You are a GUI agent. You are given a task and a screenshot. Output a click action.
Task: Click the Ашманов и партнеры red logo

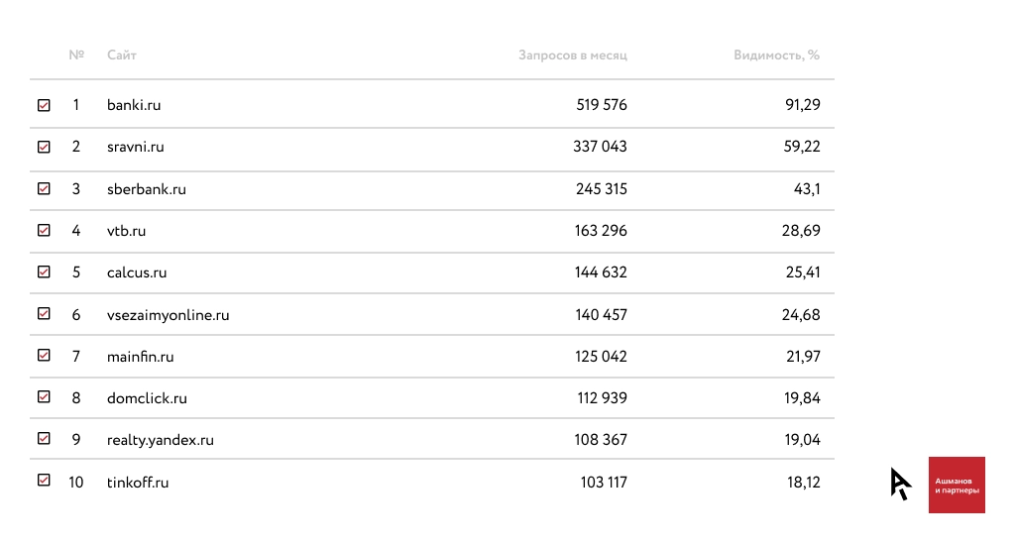957,485
